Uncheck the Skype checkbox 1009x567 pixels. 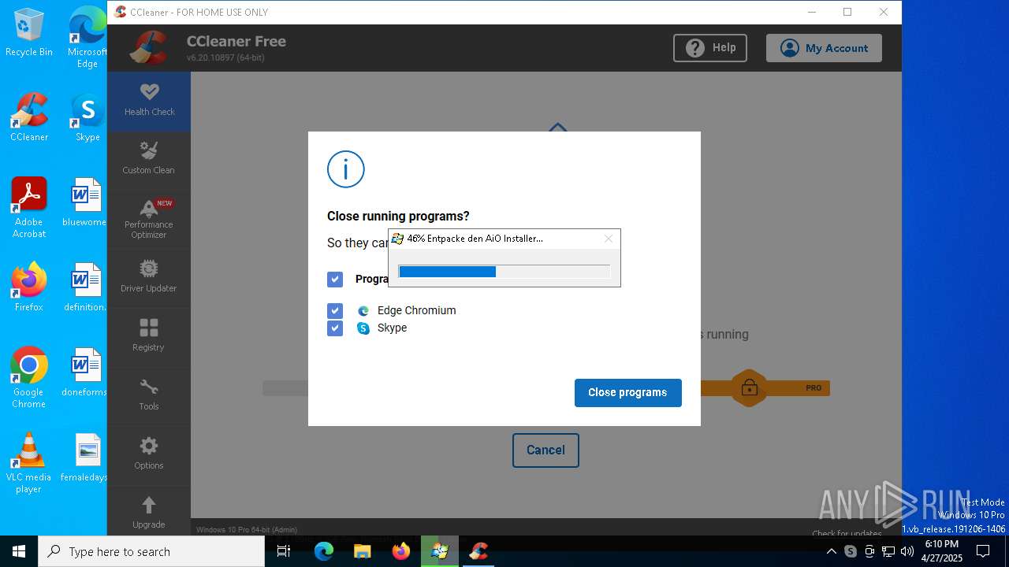pos(335,328)
